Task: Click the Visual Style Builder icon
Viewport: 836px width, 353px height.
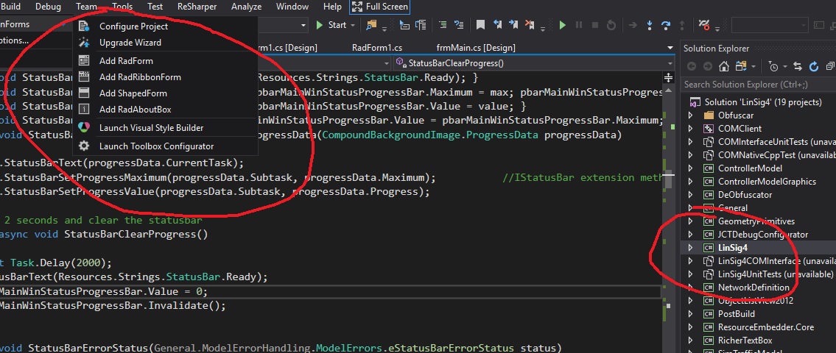Action: pos(84,128)
